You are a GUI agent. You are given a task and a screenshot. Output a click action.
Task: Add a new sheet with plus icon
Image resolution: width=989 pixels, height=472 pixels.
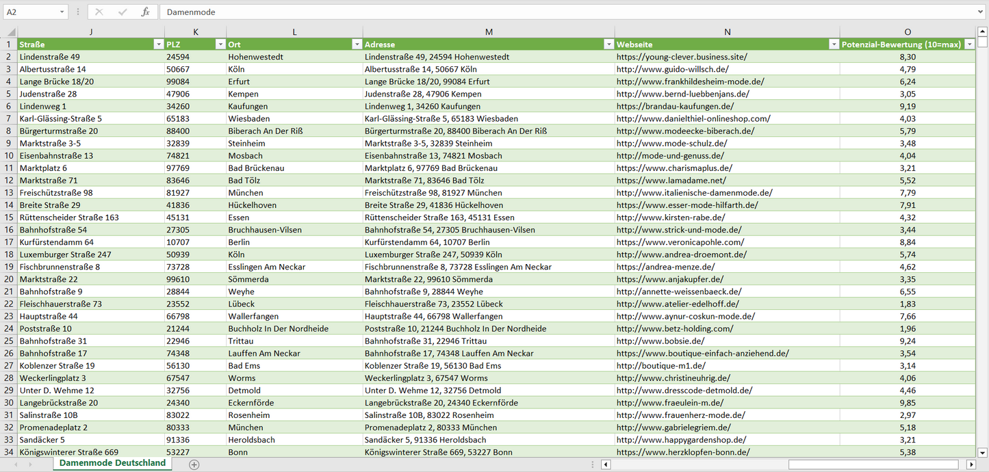click(x=194, y=464)
